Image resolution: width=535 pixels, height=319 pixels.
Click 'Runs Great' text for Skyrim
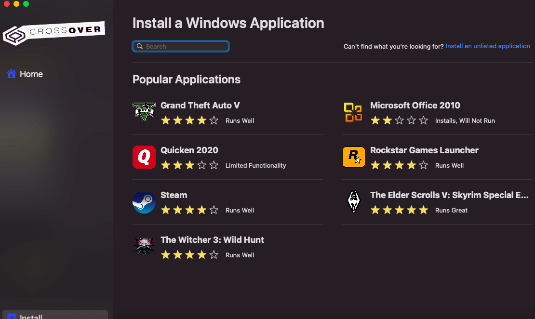(x=451, y=211)
